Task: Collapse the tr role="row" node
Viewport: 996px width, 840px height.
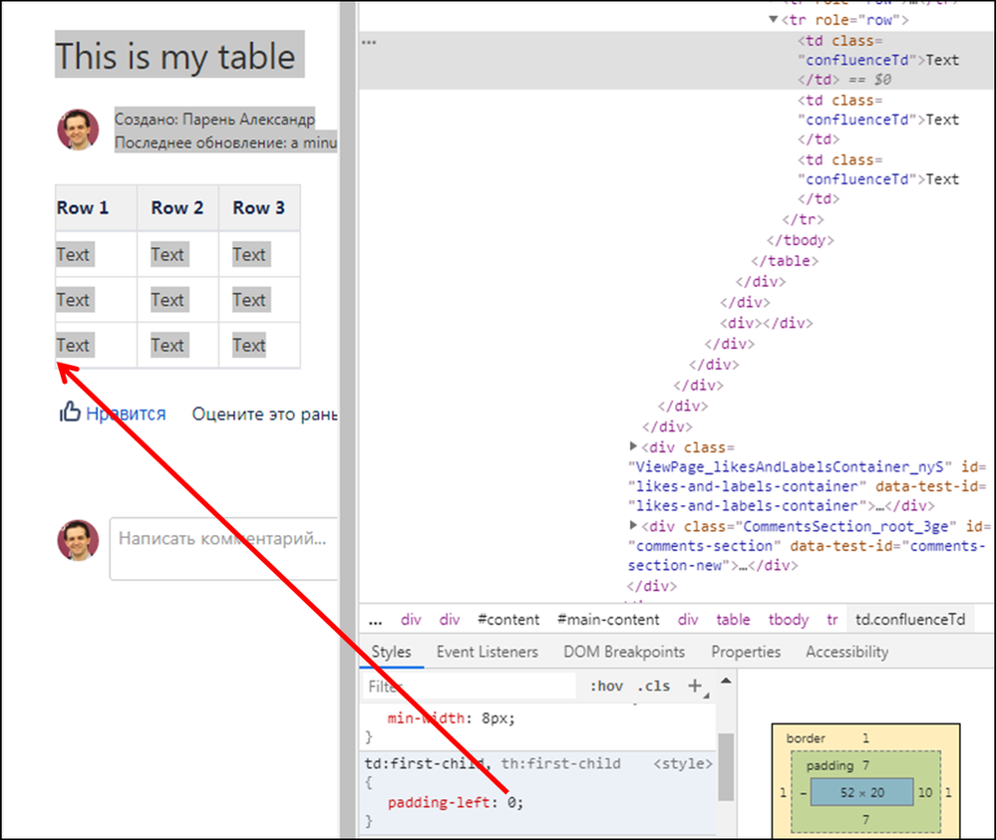Action: (x=773, y=19)
